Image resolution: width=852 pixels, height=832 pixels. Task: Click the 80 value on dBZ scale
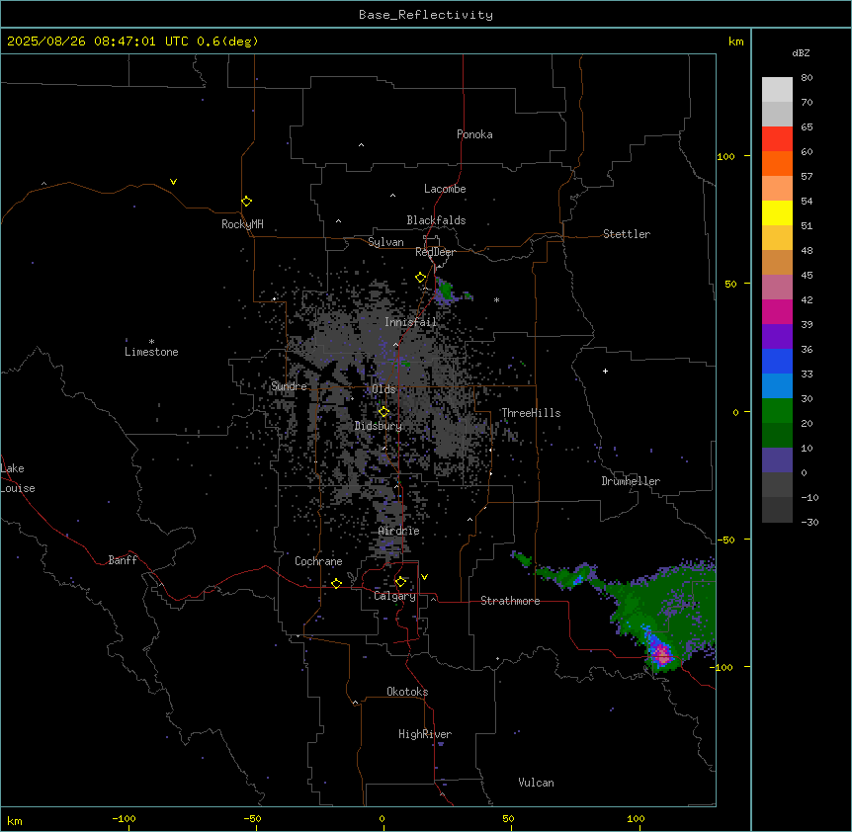pos(807,78)
